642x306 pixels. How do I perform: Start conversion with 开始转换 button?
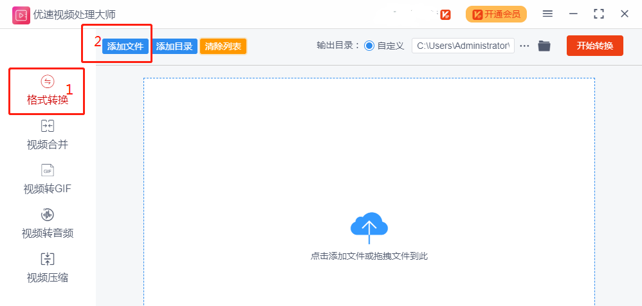click(x=594, y=46)
